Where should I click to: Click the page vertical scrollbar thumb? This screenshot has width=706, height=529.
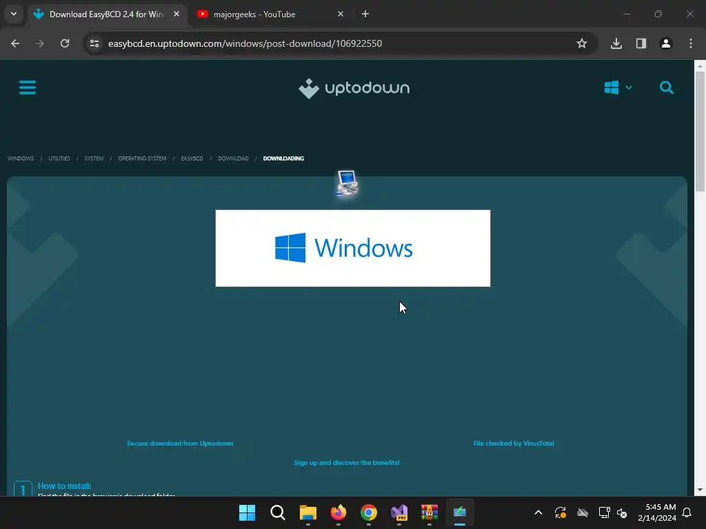point(700,132)
